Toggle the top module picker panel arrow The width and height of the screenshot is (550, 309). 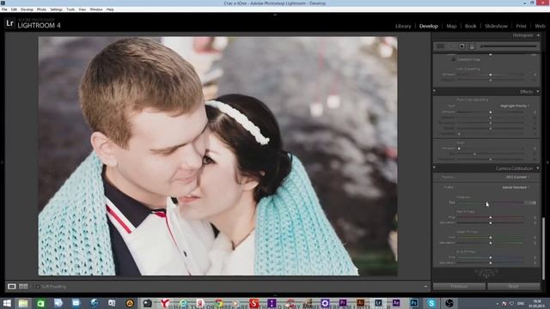click(x=275, y=15)
